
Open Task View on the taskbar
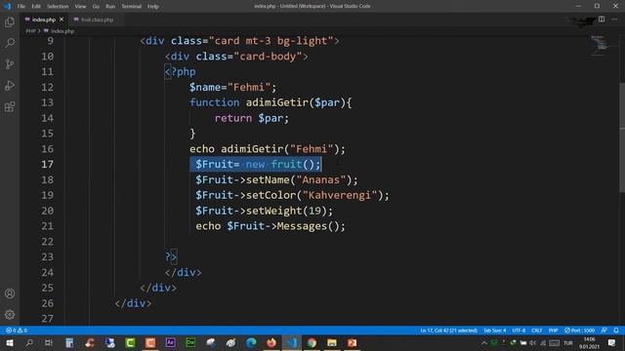tap(49, 342)
